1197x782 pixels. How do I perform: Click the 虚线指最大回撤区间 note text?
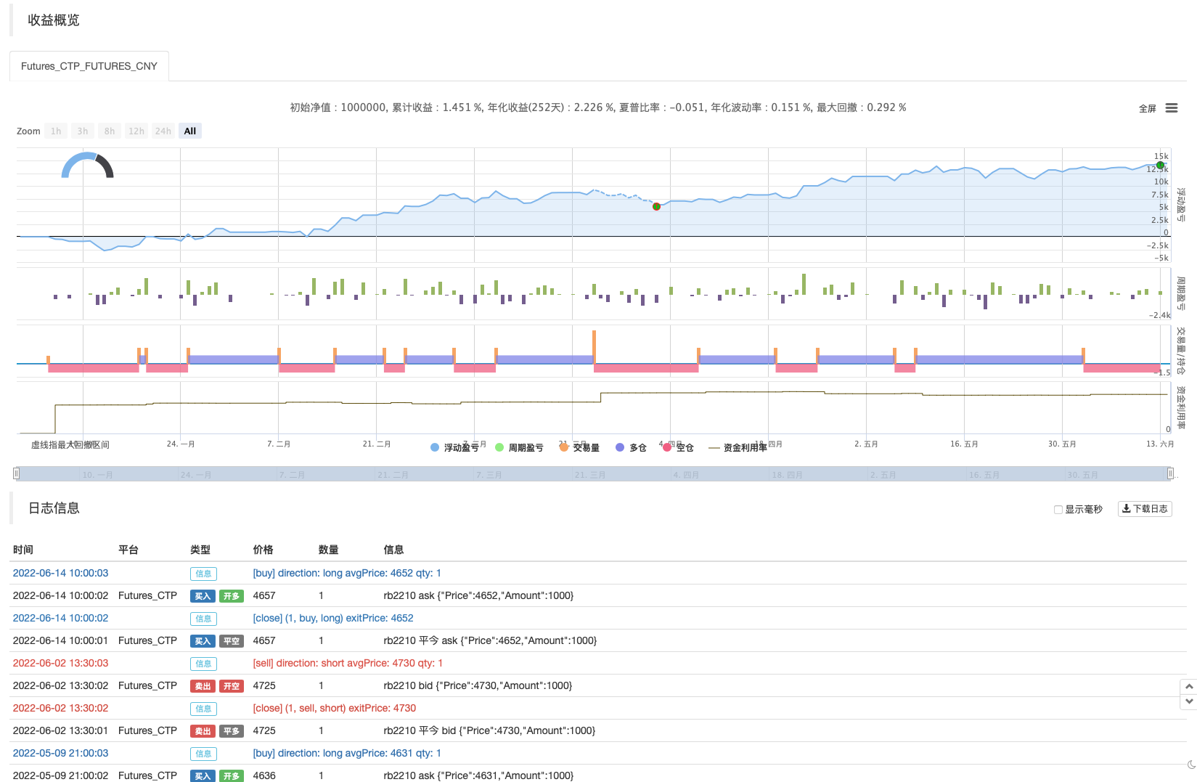(70, 444)
